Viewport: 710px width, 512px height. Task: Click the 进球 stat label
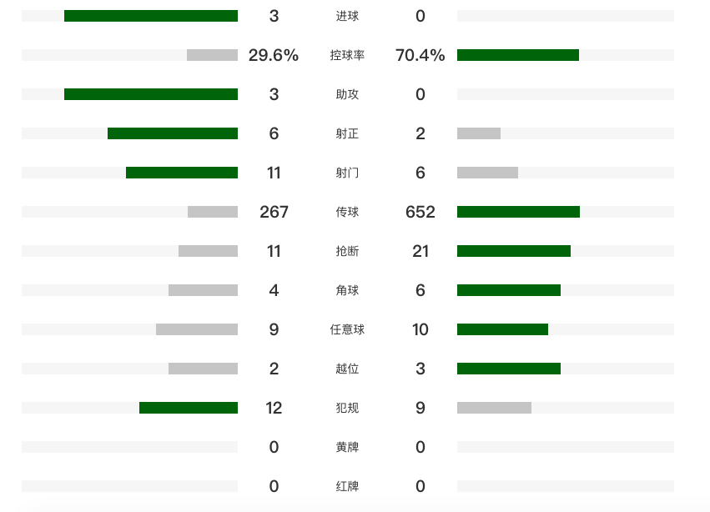point(347,16)
